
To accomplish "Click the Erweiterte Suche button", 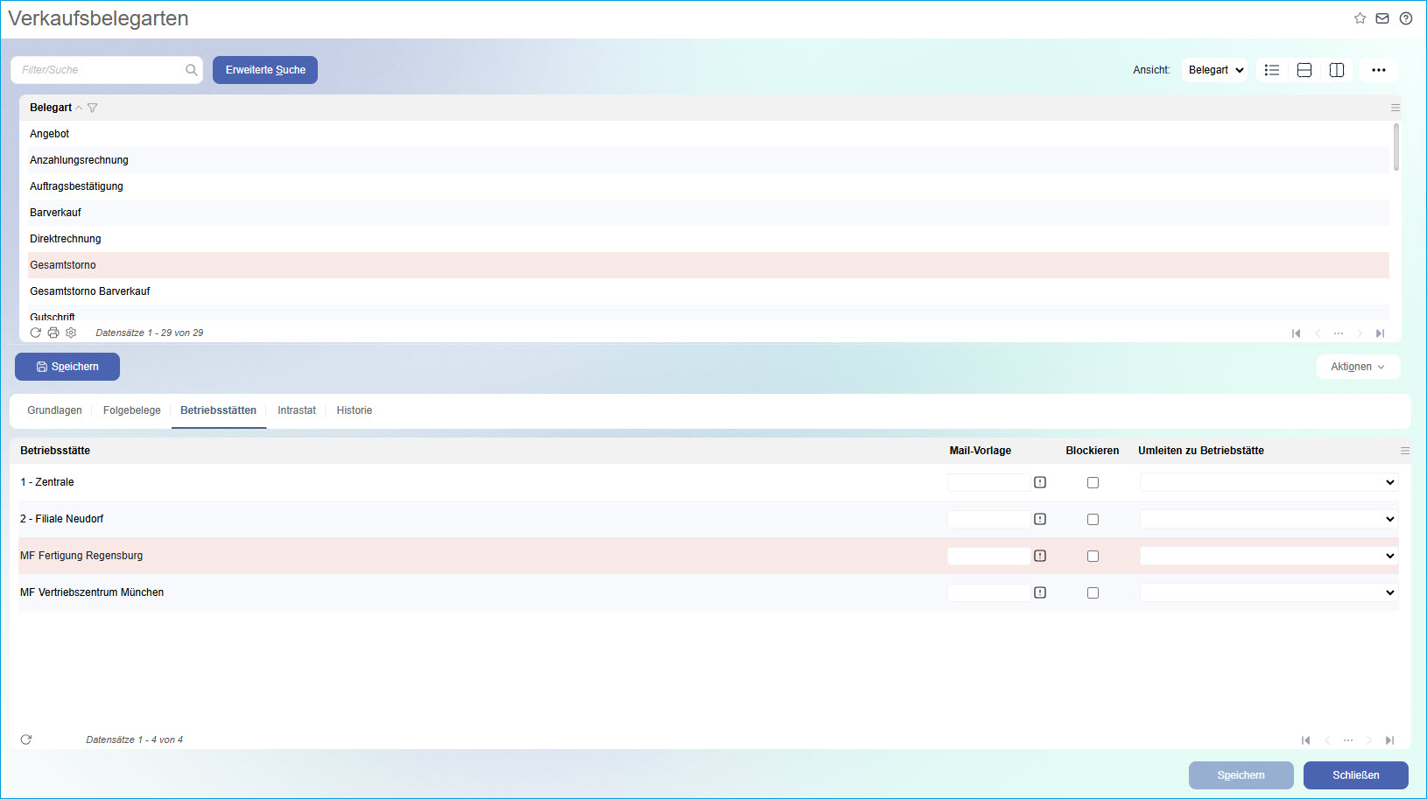I will pyautogui.click(x=265, y=70).
